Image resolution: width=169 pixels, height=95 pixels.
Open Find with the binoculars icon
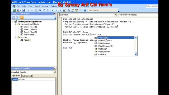pyautogui.click(x=40, y=10)
